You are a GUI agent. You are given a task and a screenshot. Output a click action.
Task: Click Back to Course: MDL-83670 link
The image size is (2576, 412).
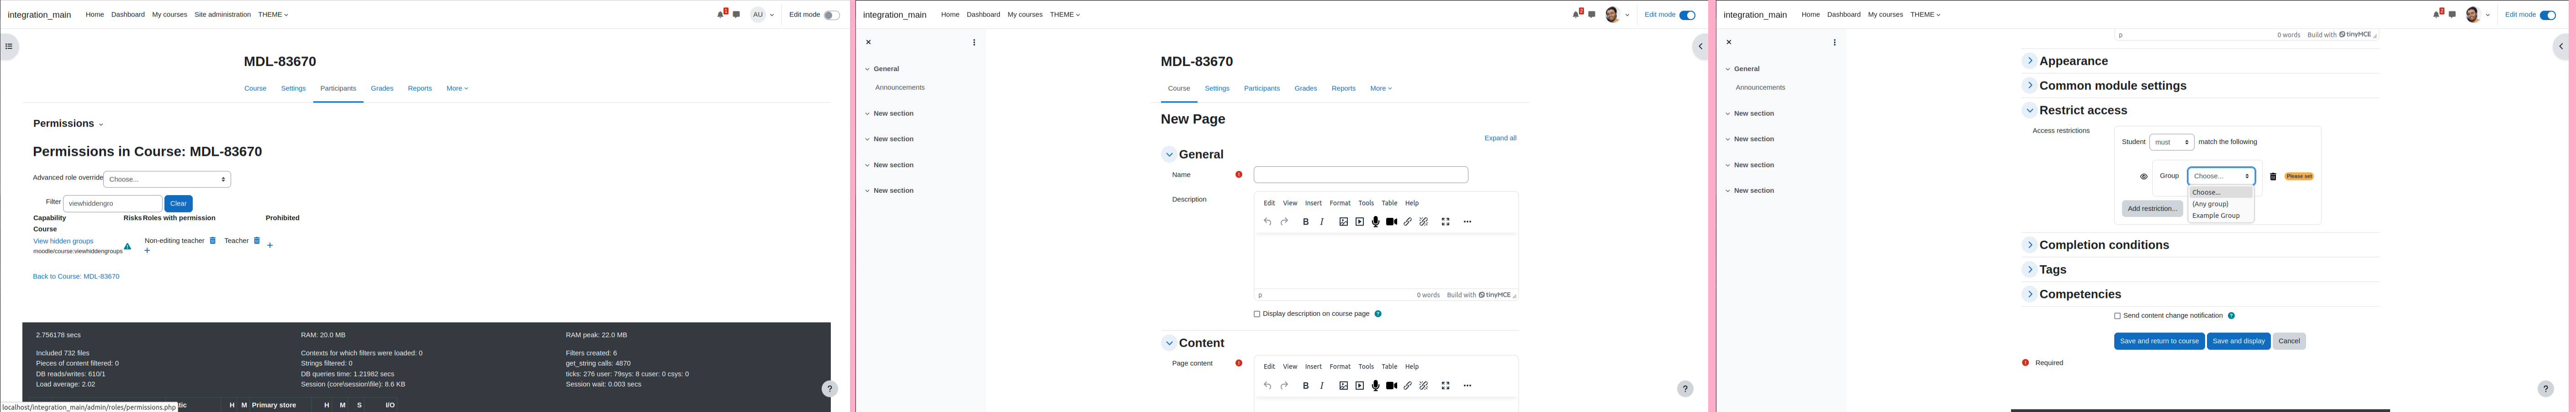[76, 276]
